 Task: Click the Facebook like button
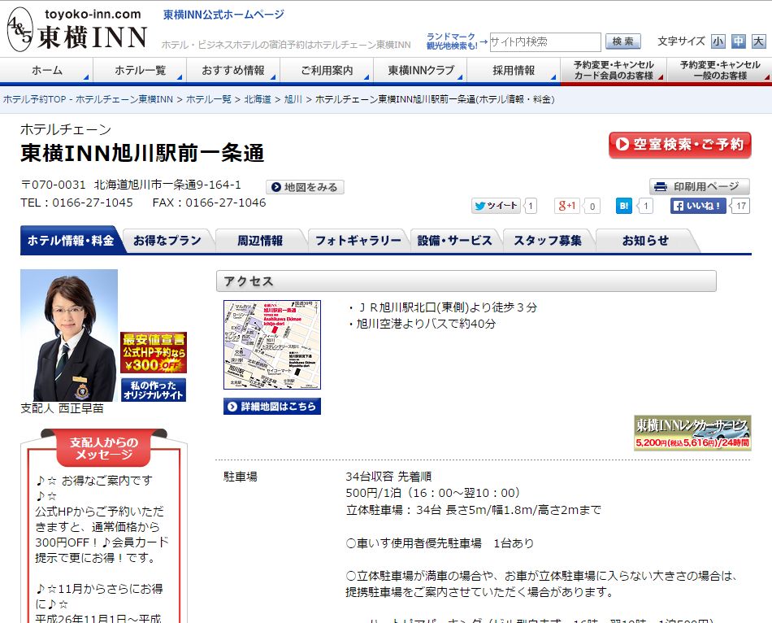click(697, 207)
